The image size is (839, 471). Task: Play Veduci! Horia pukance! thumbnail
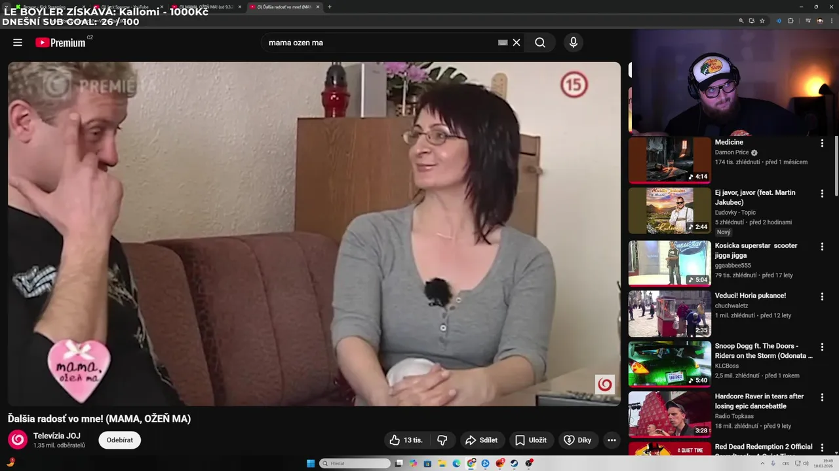[x=670, y=314]
